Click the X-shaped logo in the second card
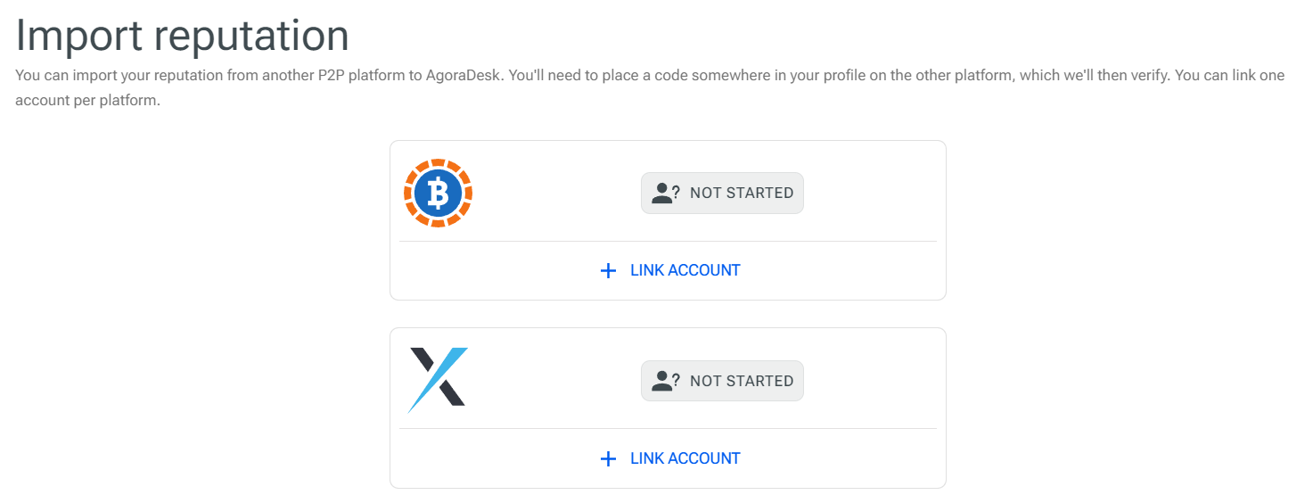The image size is (1313, 503). 438,381
